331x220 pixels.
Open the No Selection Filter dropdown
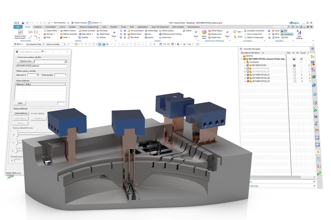(x=35, y=44)
